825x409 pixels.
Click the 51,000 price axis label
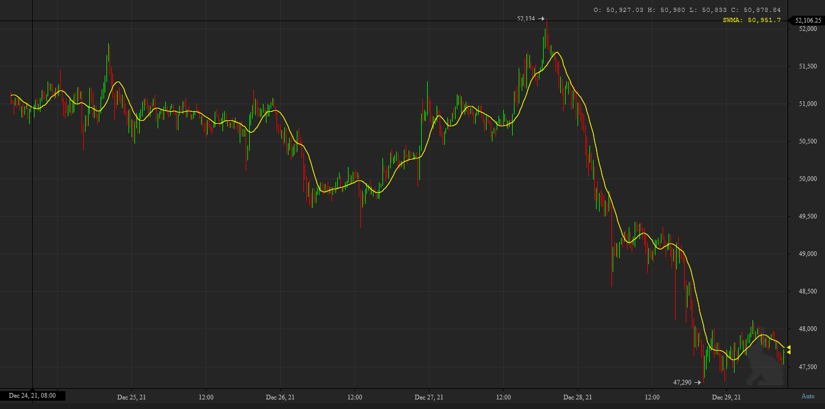pos(809,104)
